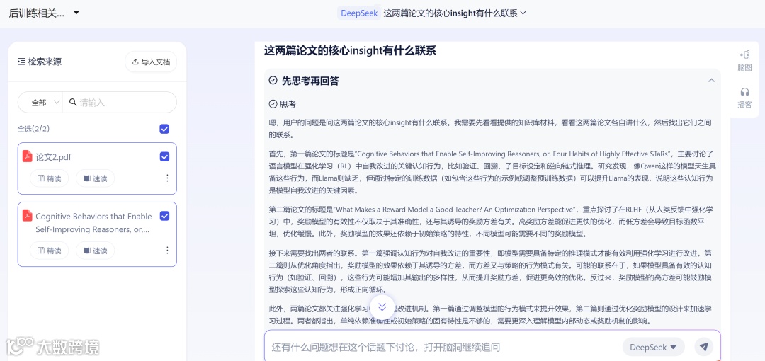
Task: Open the DeepSeek model selector dropdown
Action: [653, 347]
